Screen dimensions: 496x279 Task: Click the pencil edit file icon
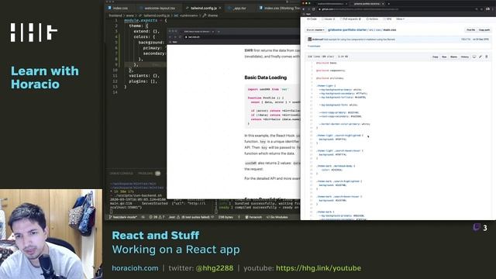pos(480,57)
